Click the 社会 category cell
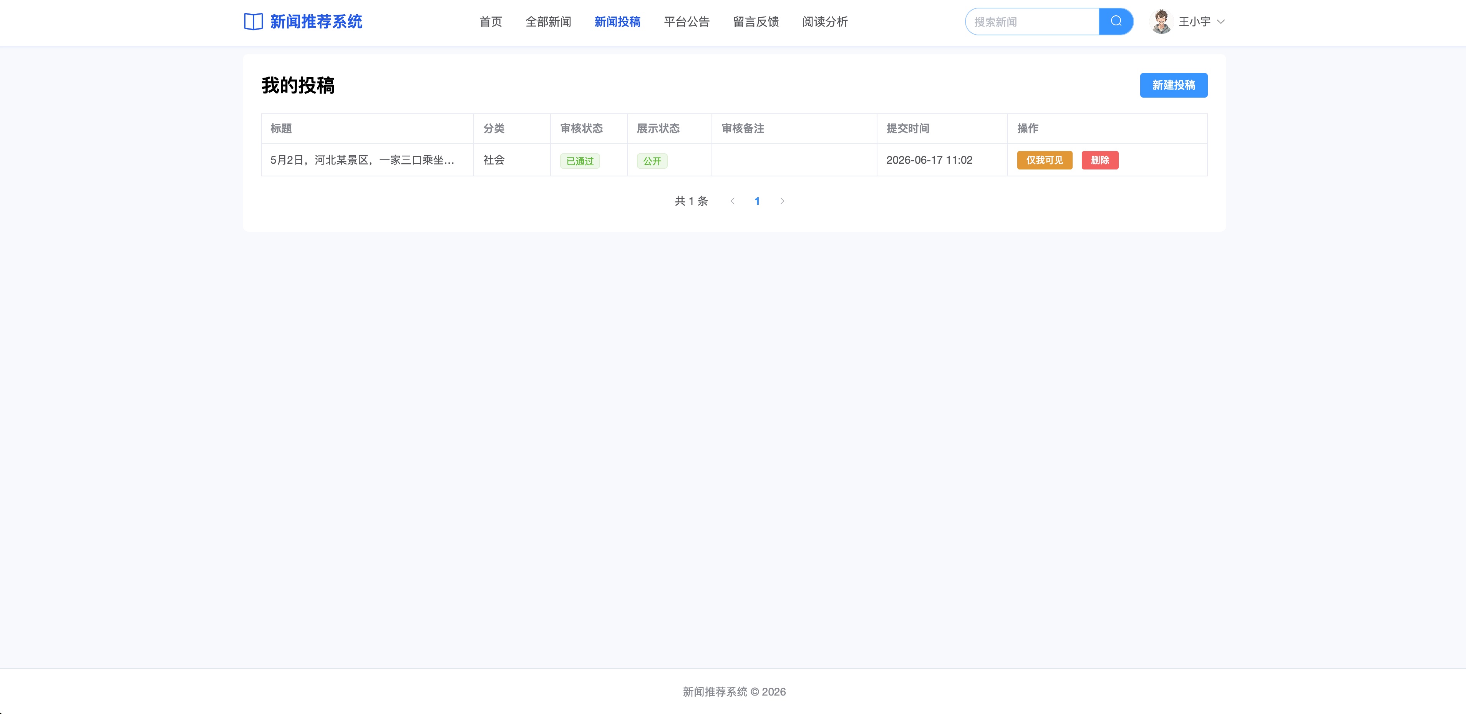The image size is (1466, 714). [494, 160]
